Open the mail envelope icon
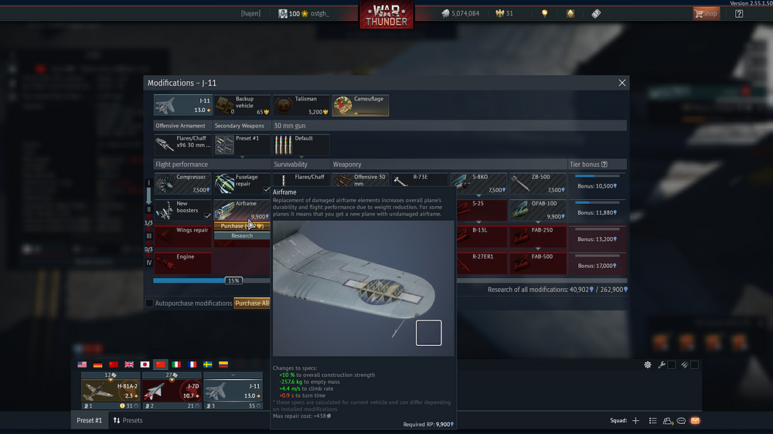This screenshot has width=773, height=434. [695, 420]
